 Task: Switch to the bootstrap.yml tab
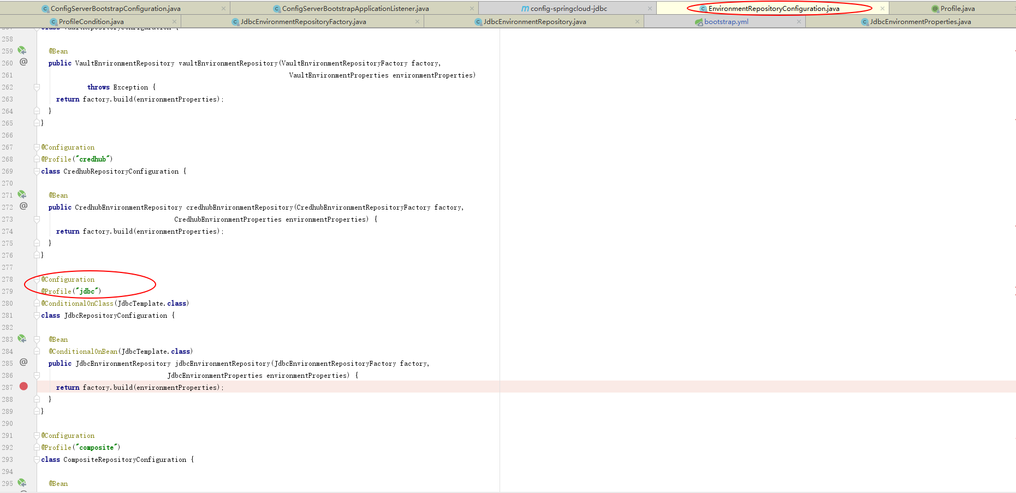point(726,21)
